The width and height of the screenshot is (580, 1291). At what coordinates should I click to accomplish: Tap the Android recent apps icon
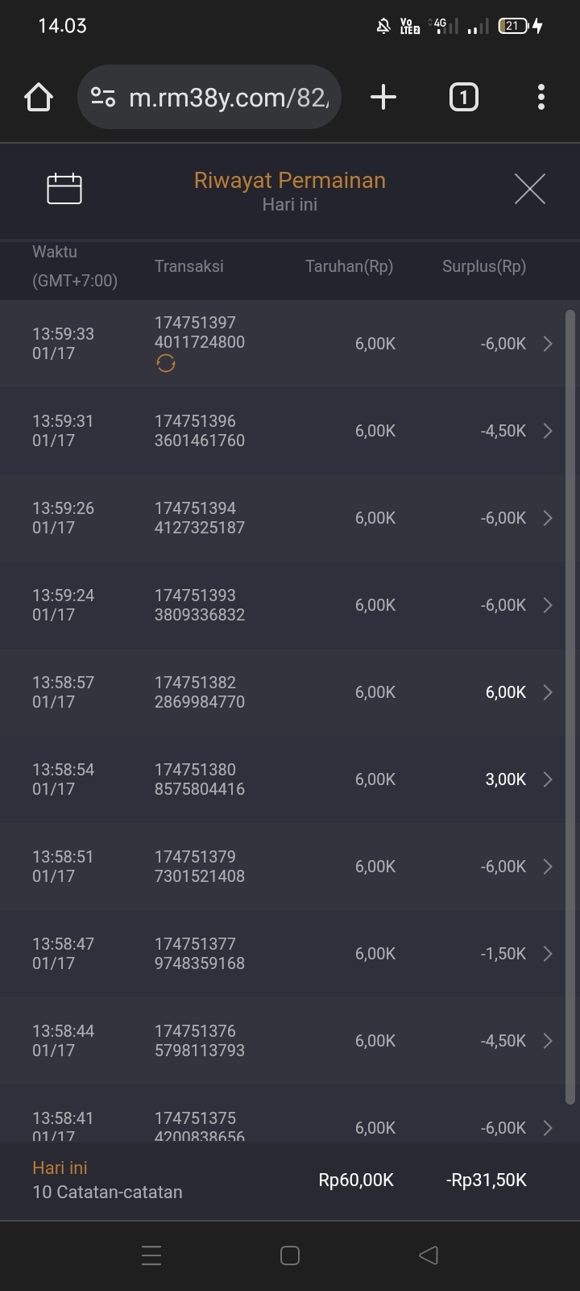click(151, 1255)
